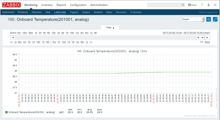Image resolution: width=220 pixels, height=120 pixels.
Task: Set zoom to 5m
Action: (x=19, y=33)
